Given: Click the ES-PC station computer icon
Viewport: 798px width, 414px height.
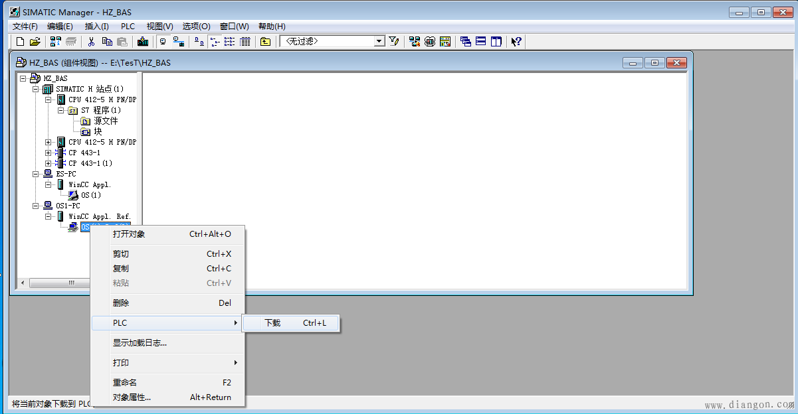Looking at the screenshot, I should 48,174.
